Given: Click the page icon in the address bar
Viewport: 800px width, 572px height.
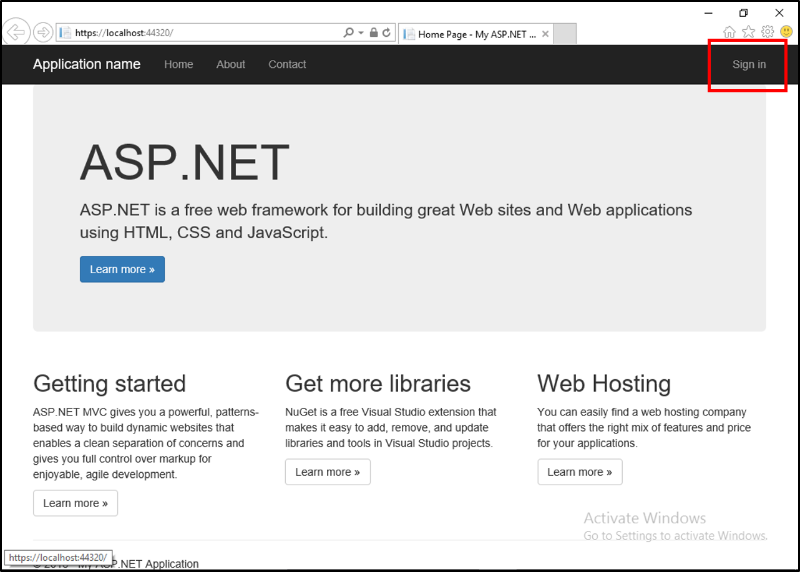Looking at the screenshot, I should pos(65,33).
